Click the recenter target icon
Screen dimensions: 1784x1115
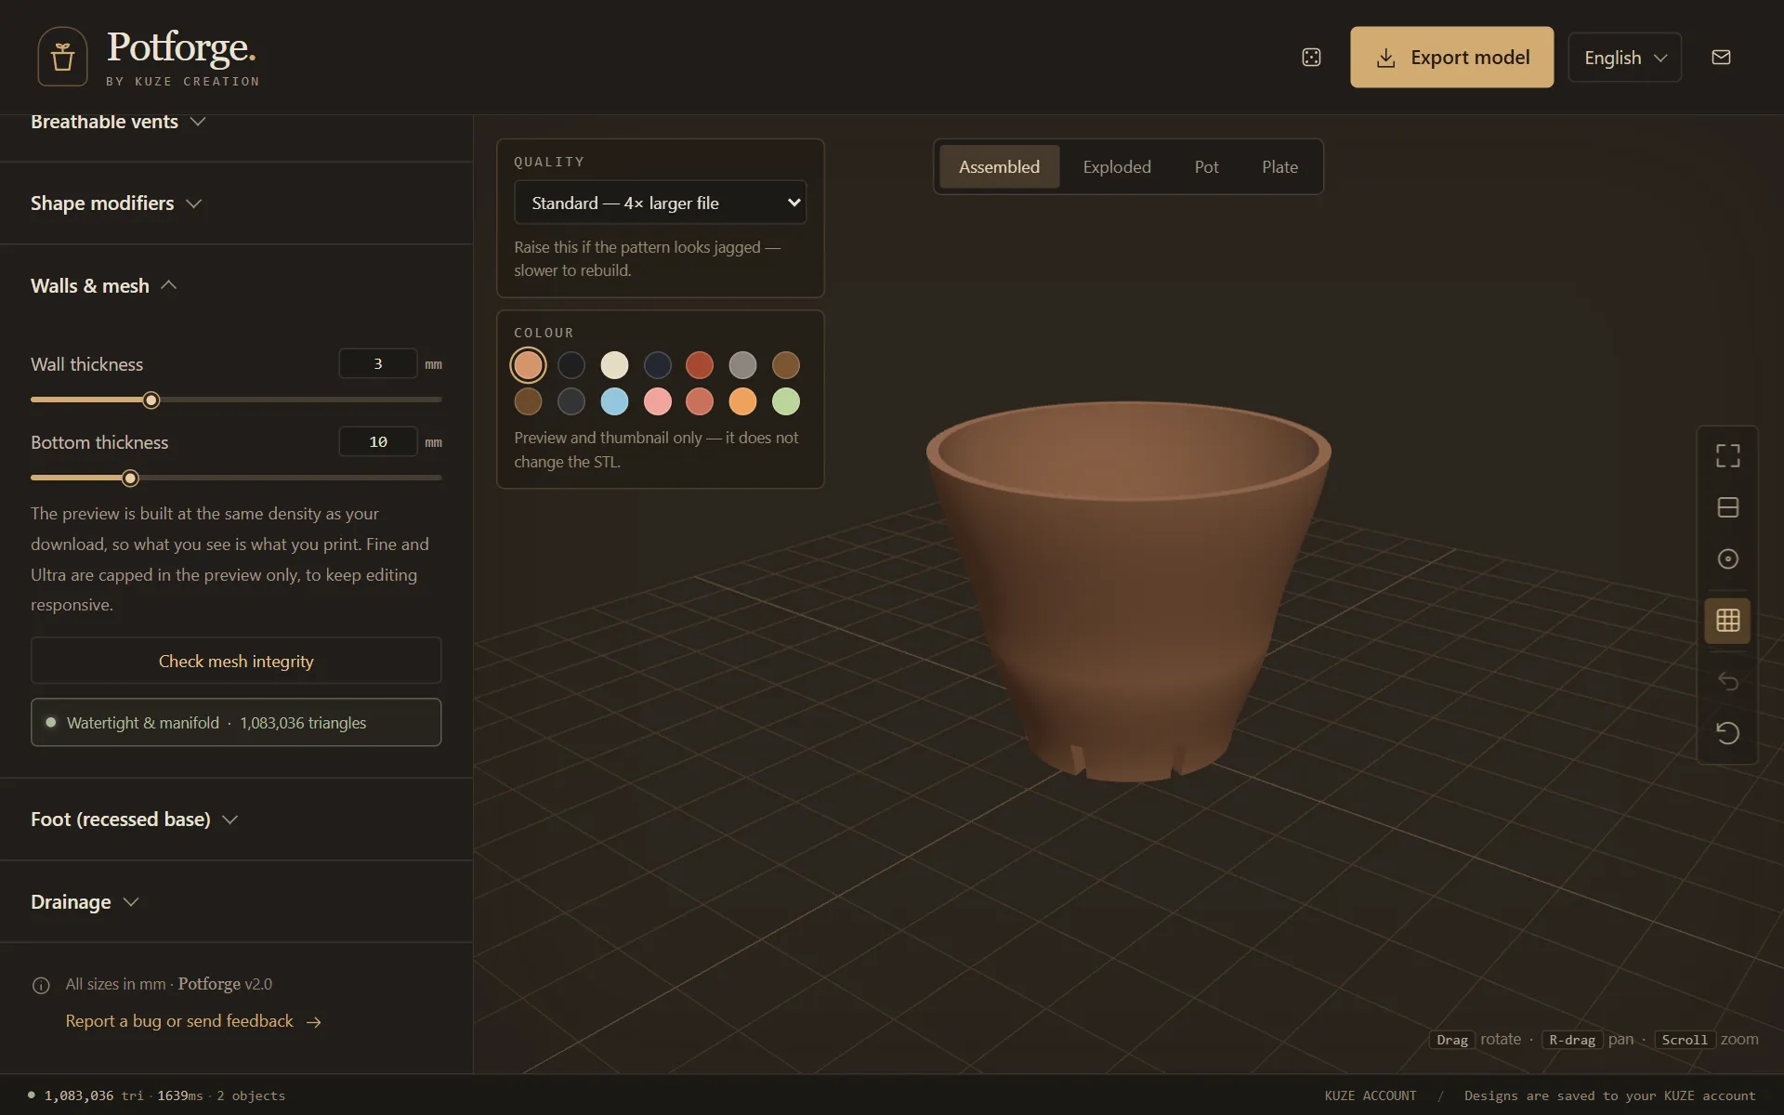click(1727, 558)
